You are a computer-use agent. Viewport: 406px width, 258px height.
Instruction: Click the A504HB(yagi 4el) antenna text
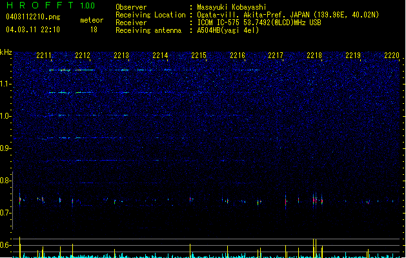[228, 30]
